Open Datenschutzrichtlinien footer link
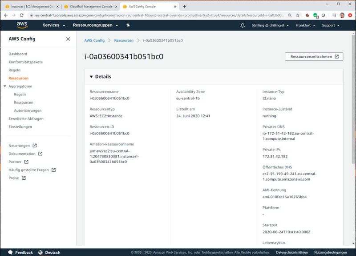 click(x=292, y=252)
